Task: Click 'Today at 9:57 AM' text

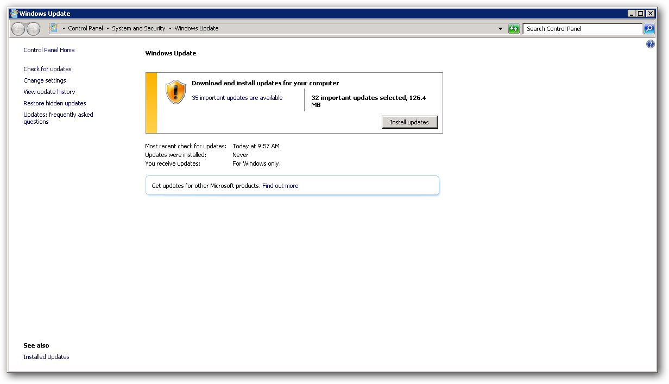Action: [x=256, y=146]
